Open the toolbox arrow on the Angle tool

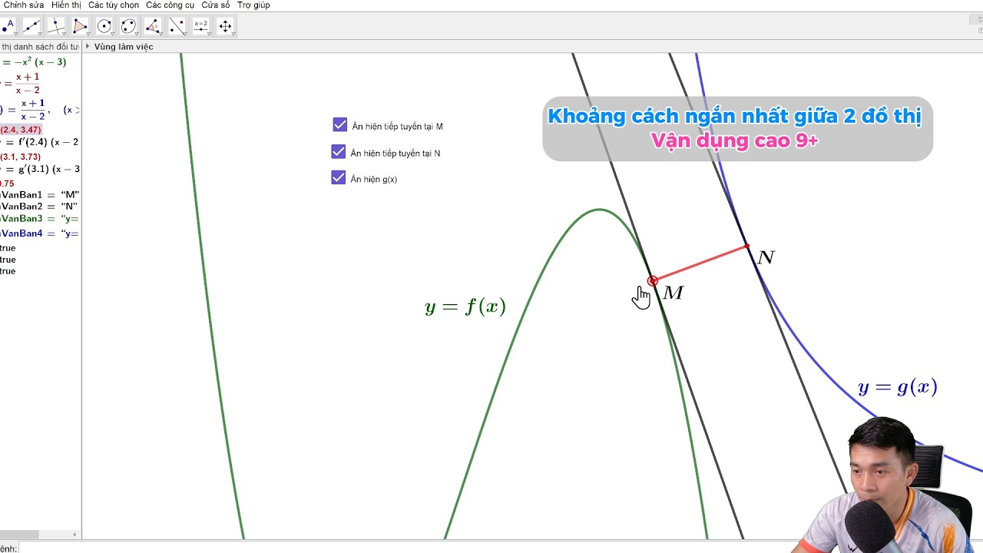pos(161,34)
